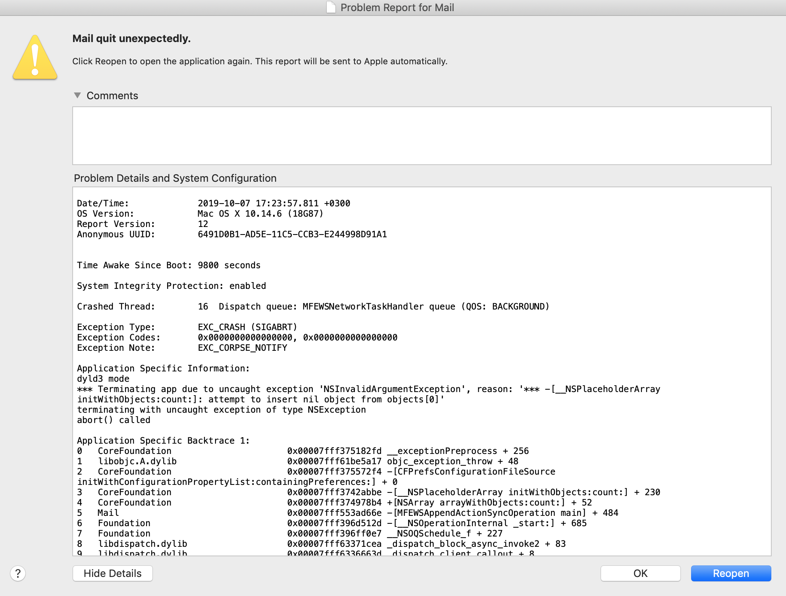Click backtrace row 6 __NSOperationInternal _start
Viewport: 786px width, 596px height.
click(x=332, y=523)
